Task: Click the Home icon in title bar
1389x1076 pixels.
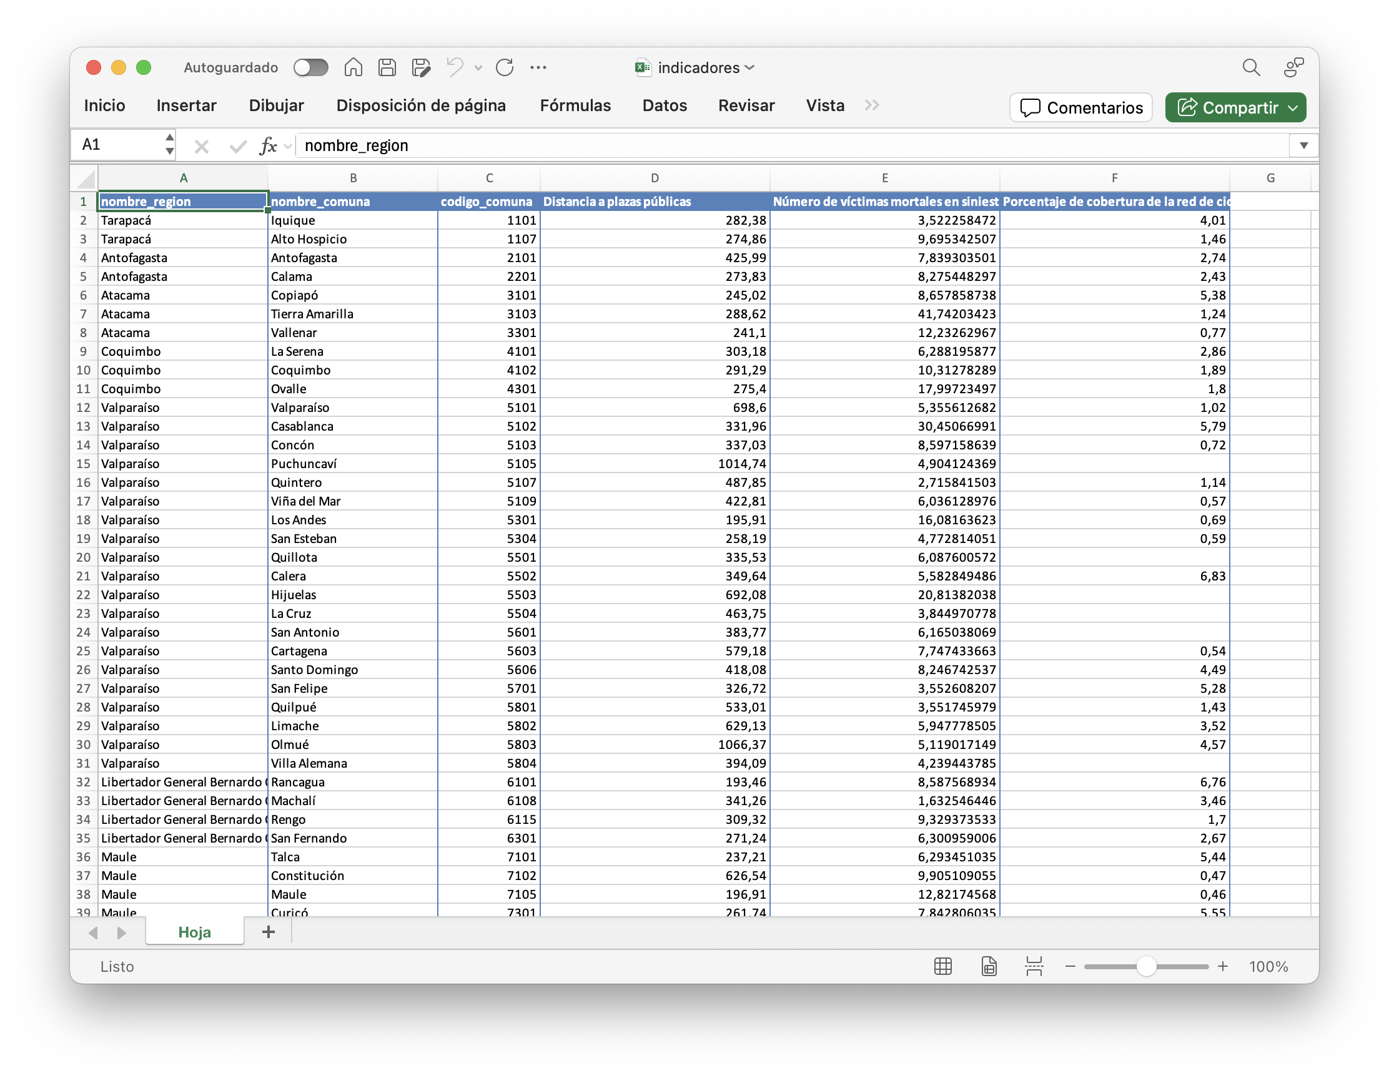Action: click(x=353, y=67)
